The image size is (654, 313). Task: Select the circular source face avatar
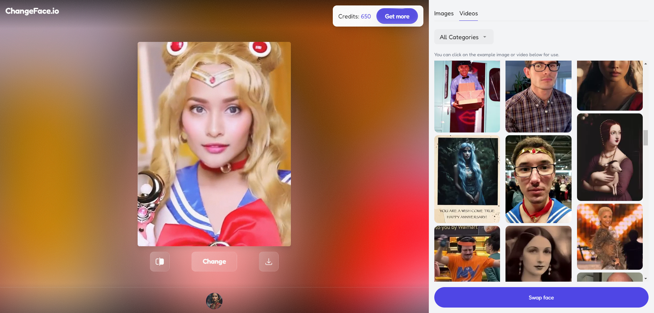(214, 301)
